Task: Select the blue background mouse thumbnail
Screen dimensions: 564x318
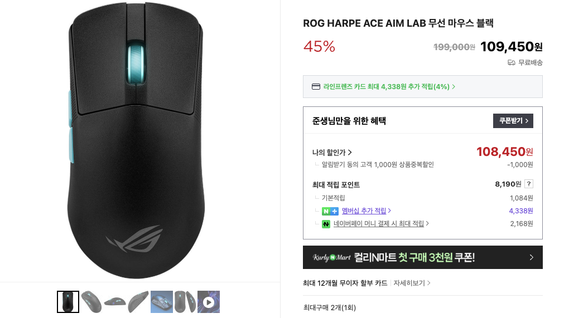Action: [162, 302]
